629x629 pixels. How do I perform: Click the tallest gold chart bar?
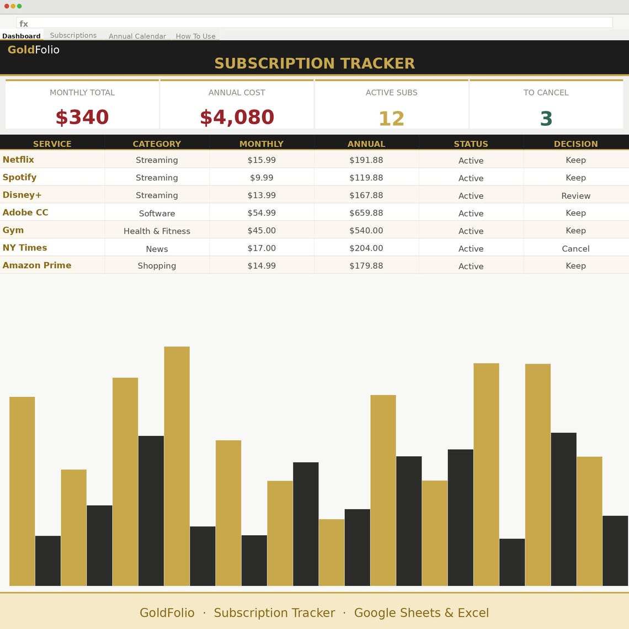click(177, 466)
